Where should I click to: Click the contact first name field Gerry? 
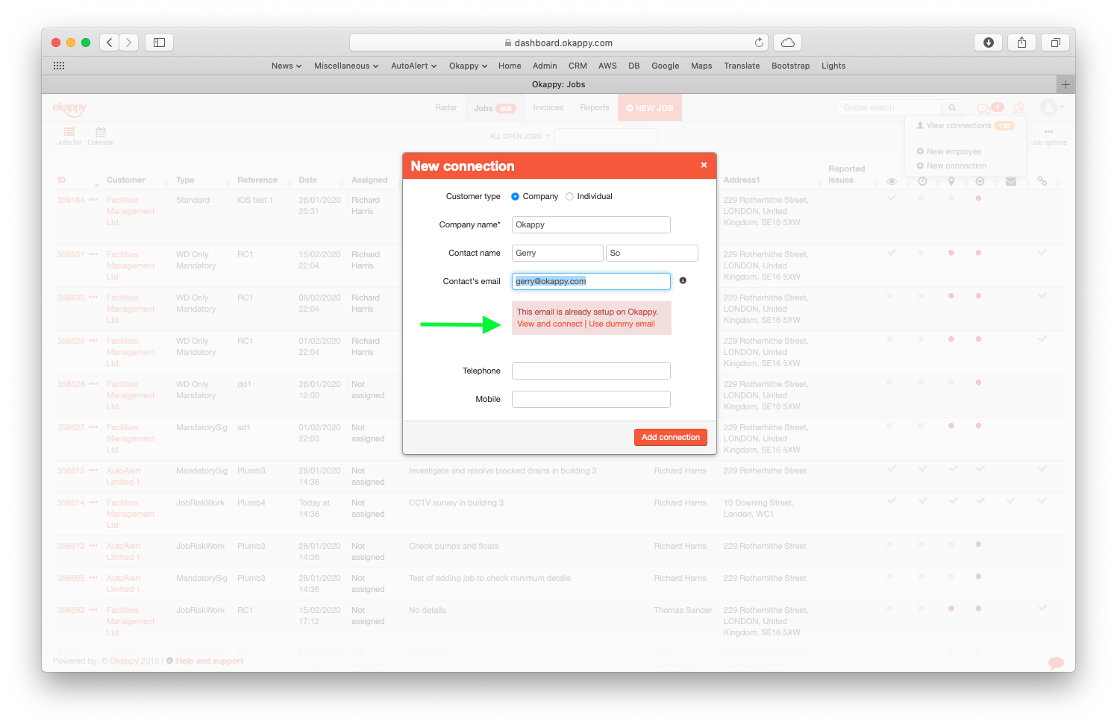point(557,253)
